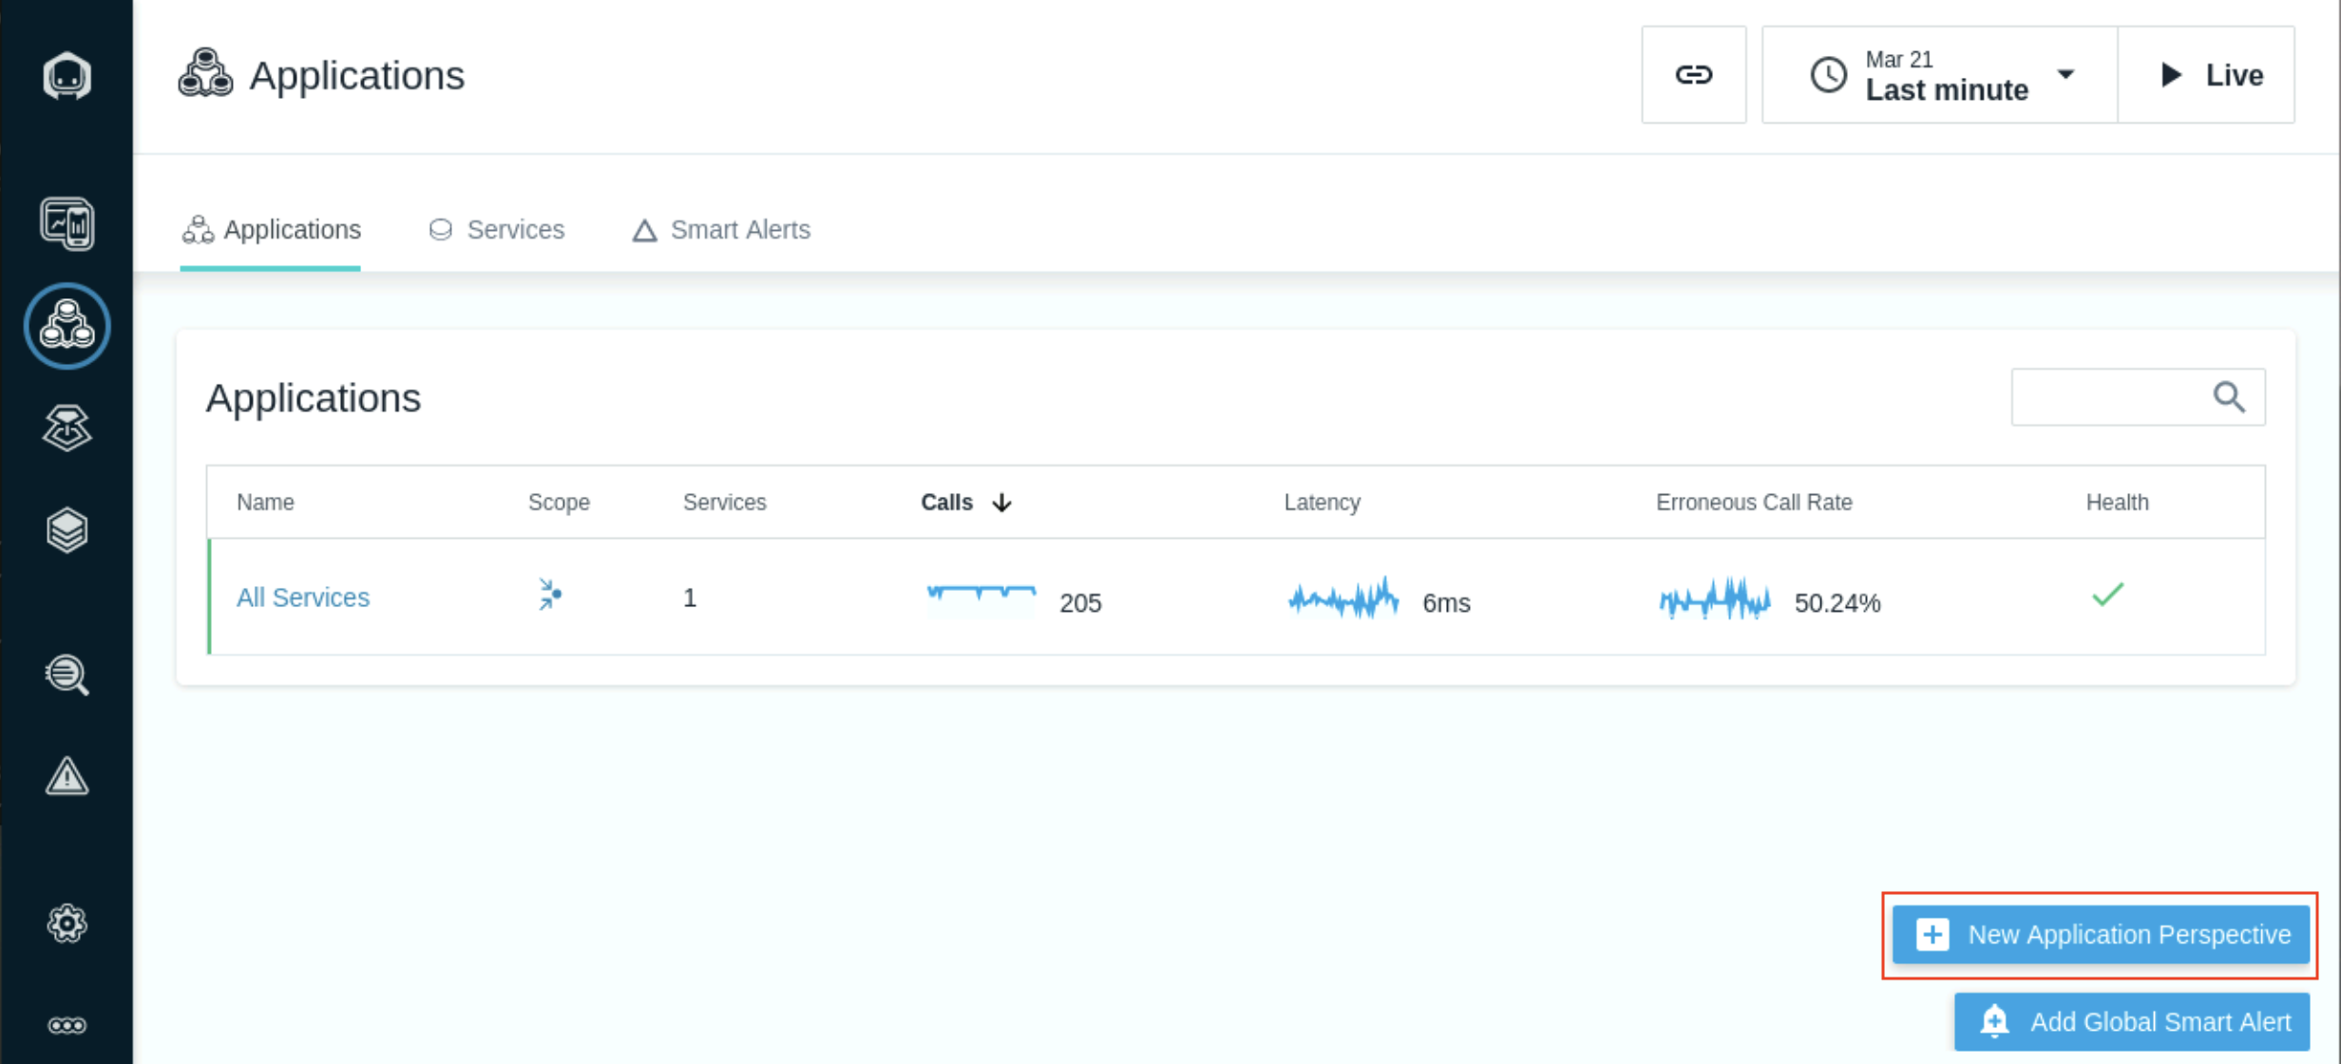Screen dimensions: 2341x1064
Task: Click the green health checkmark for All Services
Action: coord(2107,595)
